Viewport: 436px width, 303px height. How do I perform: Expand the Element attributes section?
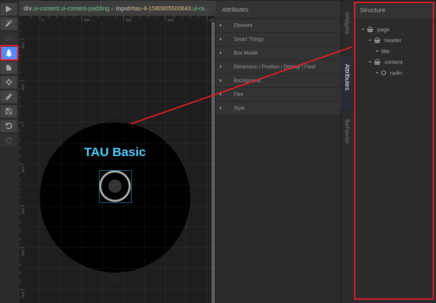tap(242, 25)
